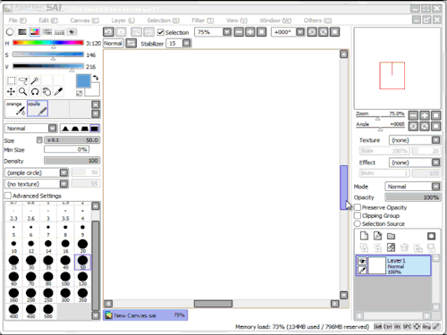Click the layer mask icon
This screenshot has width=447, height=335.
click(x=431, y=236)
